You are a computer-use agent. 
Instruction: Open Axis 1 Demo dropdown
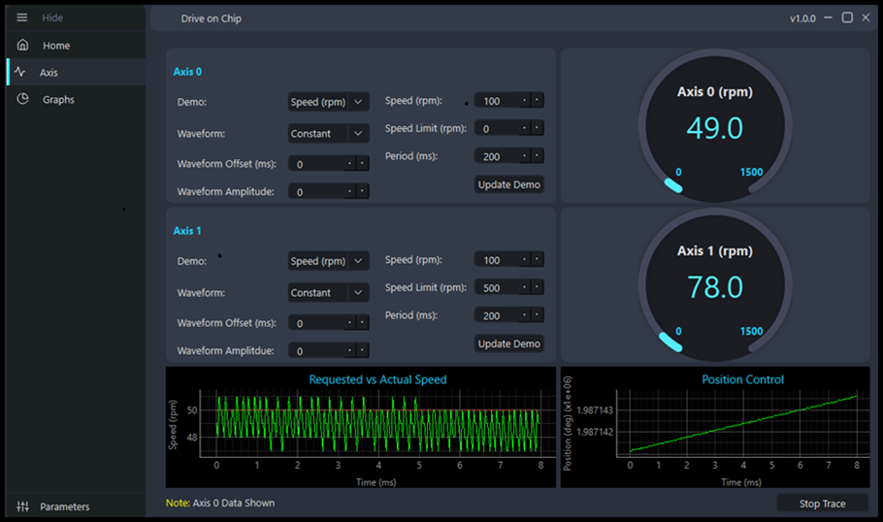pos(328,261)
